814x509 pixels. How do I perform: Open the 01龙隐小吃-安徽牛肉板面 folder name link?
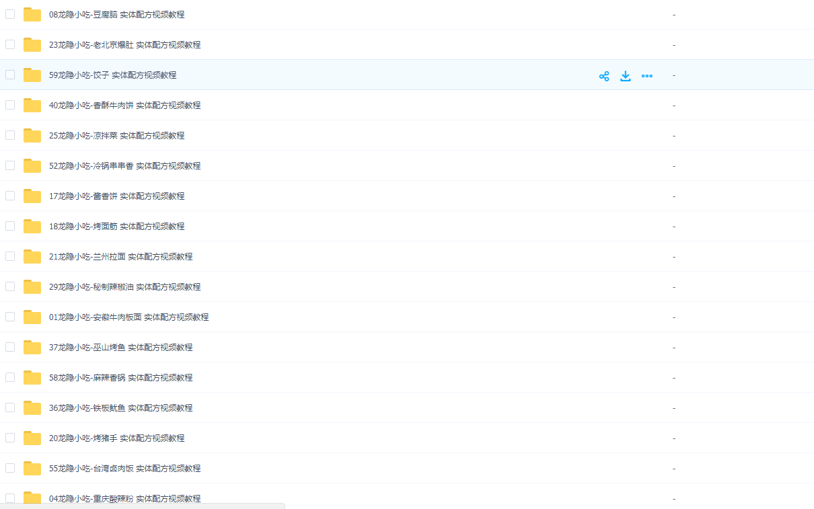coord(128,317)
